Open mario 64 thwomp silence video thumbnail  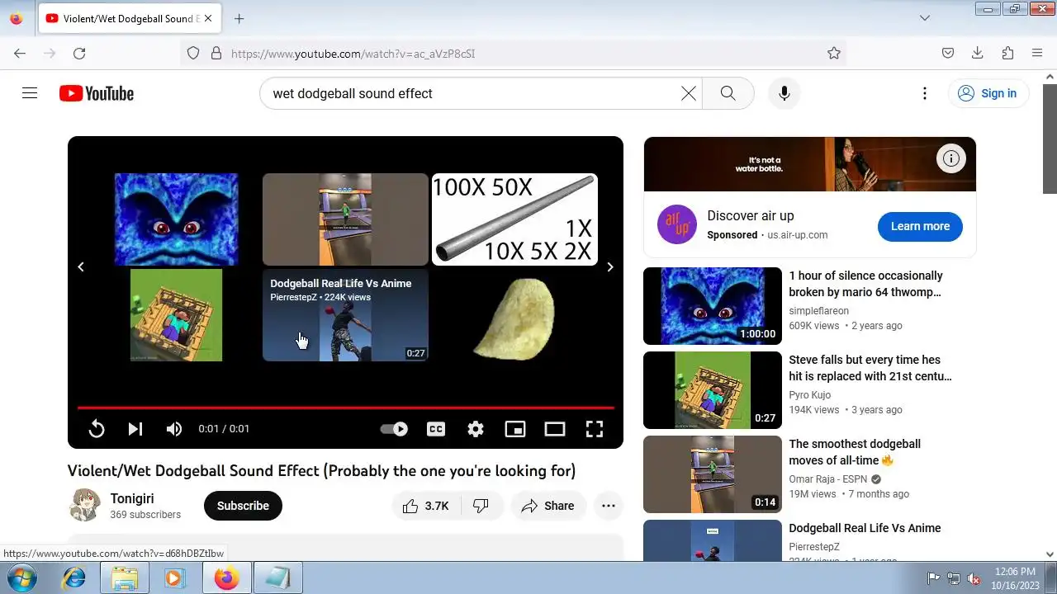click(713, 306)
